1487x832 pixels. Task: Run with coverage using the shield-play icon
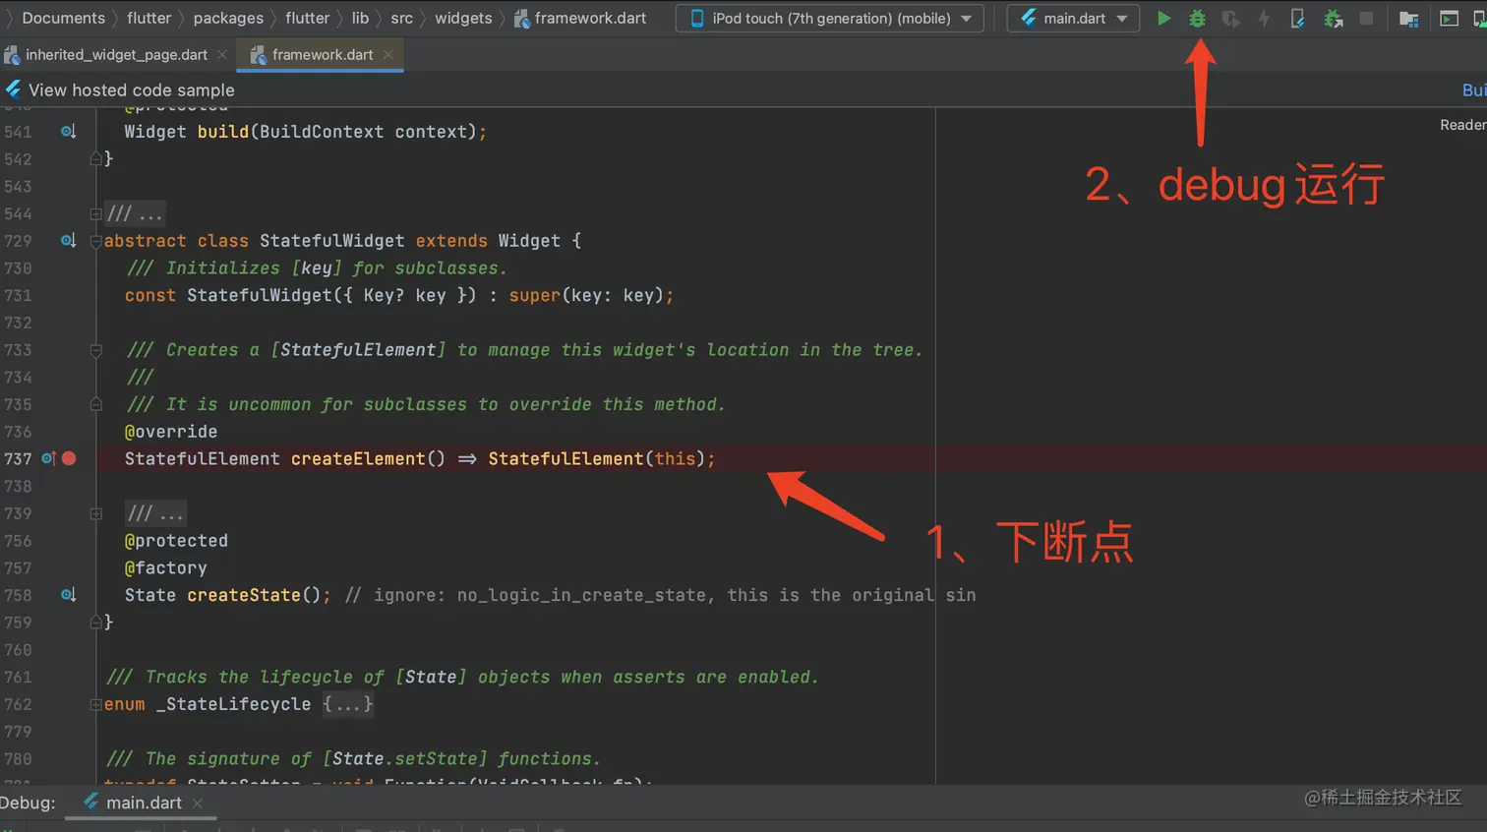click(x=1230, y=18)
